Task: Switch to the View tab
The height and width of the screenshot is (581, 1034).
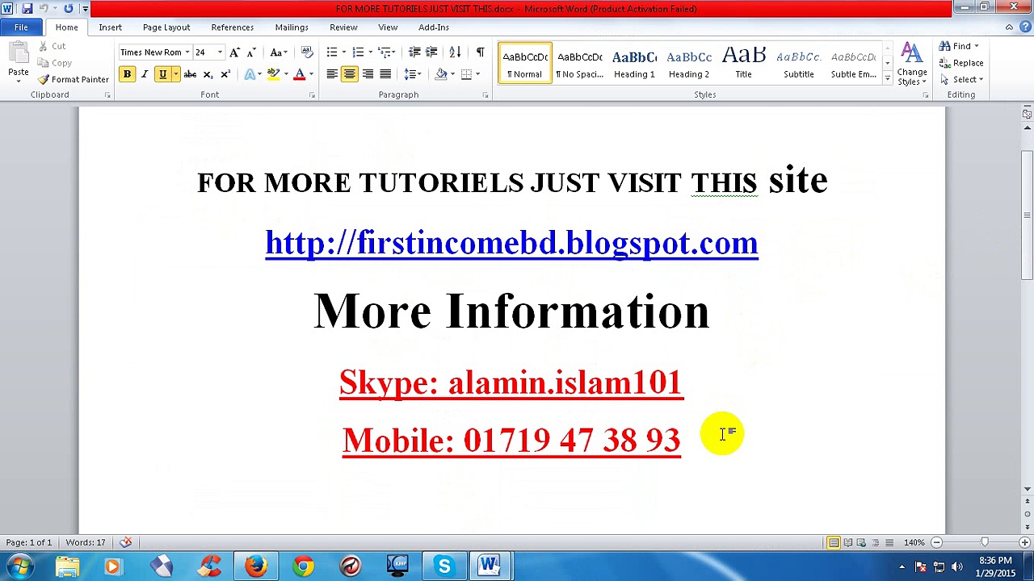Action: 388,27
